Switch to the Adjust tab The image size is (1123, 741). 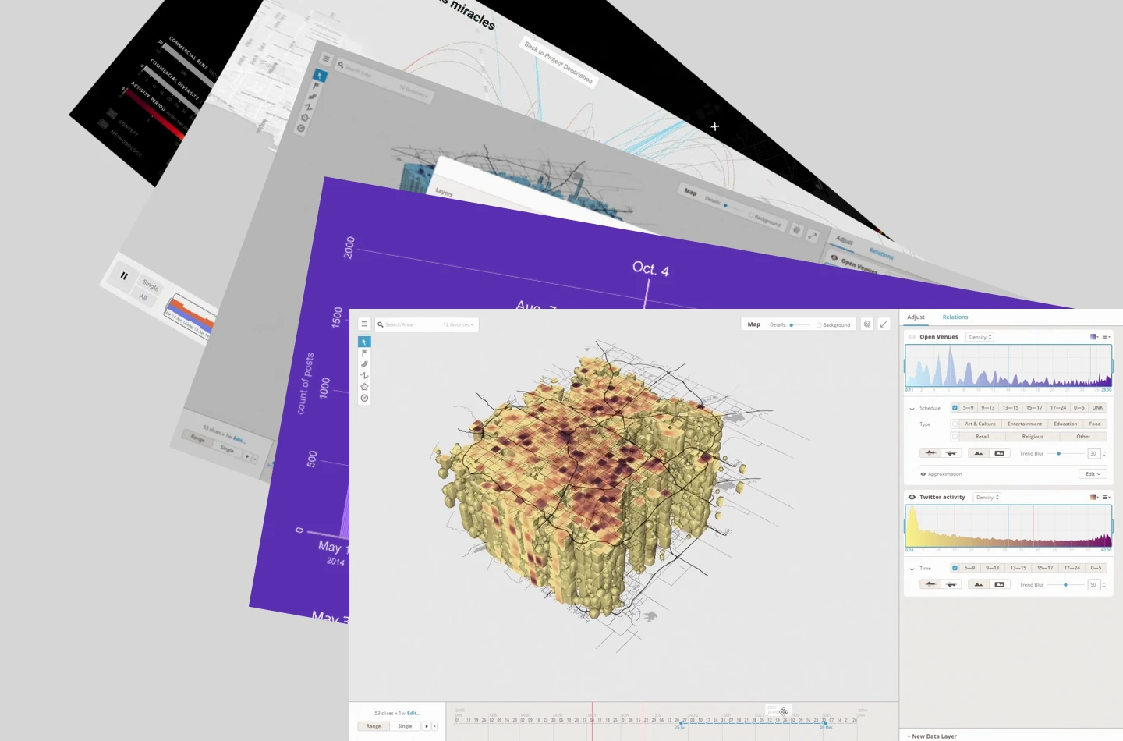coord(916,317)
